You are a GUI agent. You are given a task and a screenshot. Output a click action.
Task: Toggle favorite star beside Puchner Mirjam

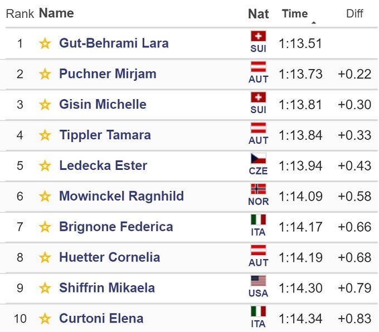coord(45,74)
